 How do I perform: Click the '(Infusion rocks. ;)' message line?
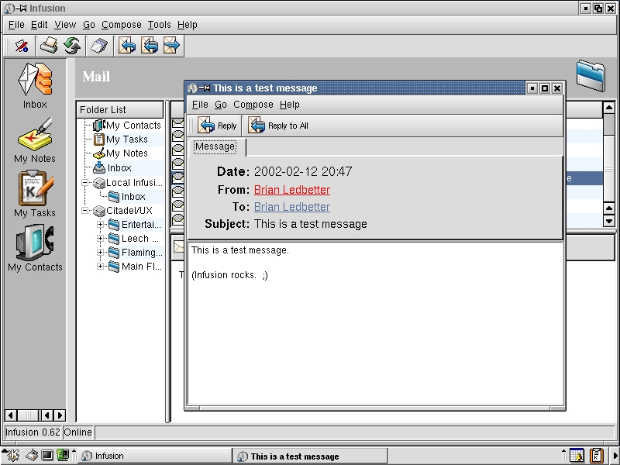click(229, 275)
